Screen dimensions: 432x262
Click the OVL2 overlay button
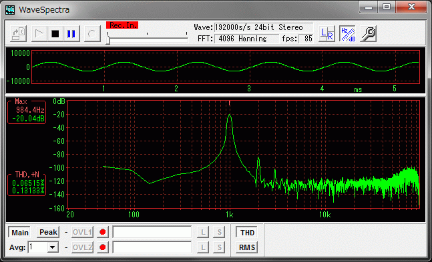(82, 247)
